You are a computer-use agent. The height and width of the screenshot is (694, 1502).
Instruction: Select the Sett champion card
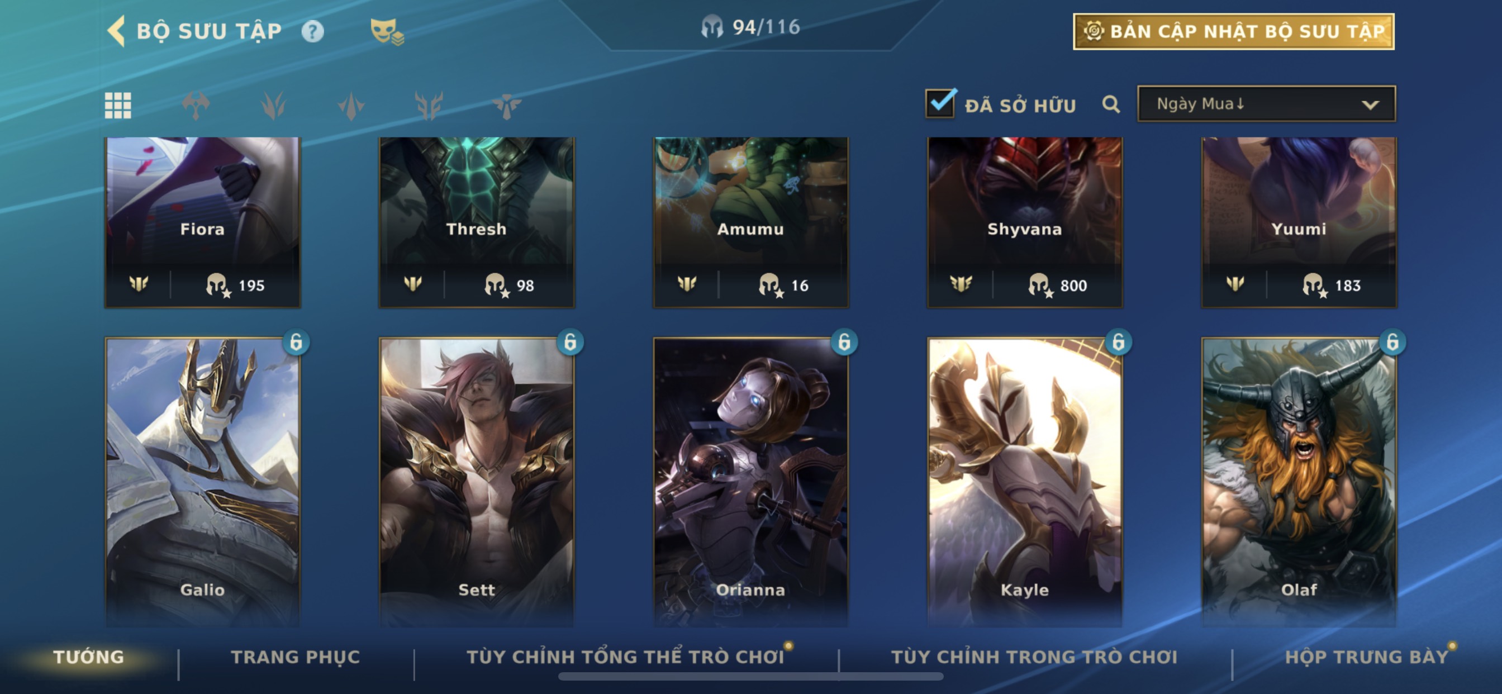pos(477,482)
